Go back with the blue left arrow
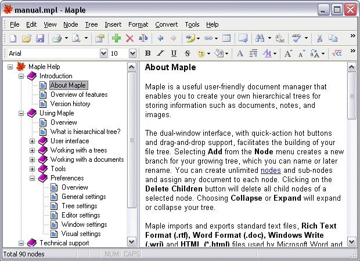This screenshot has height=261, width=360. click(x=160, y=38)
